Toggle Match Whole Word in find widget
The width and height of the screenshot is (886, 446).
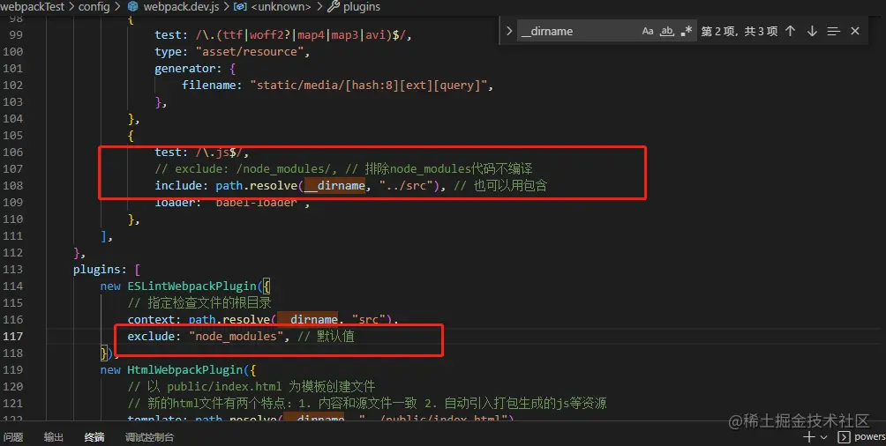[667, 32]
